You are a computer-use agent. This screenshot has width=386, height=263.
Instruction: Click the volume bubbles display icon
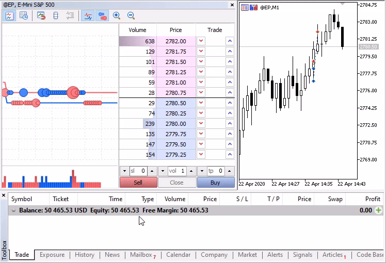click(102, 16)
